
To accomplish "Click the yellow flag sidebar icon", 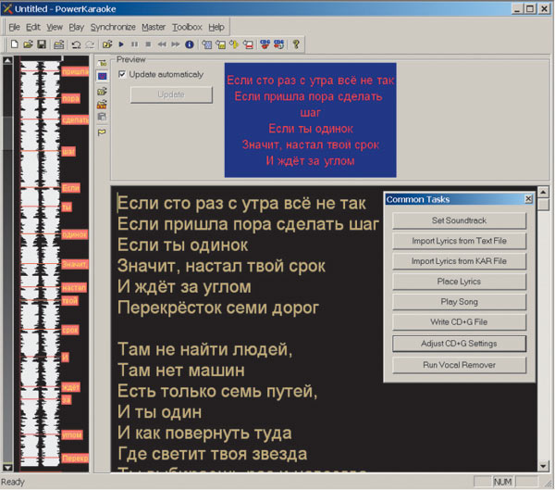I will tap(102, 132).
